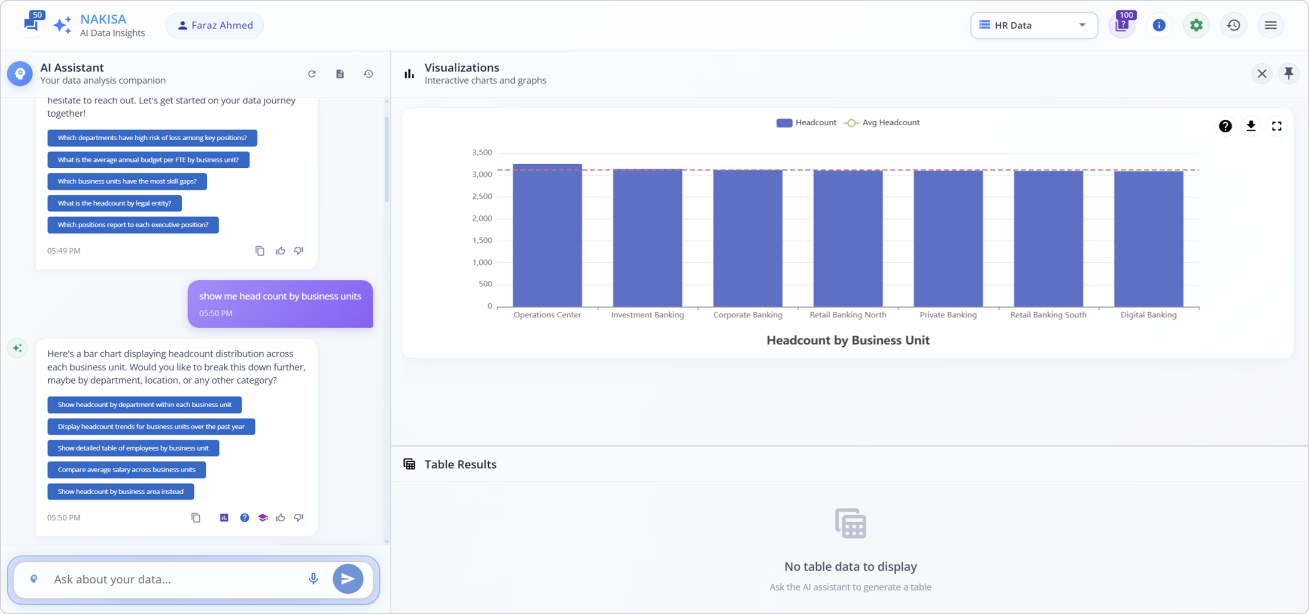Image resolution: width=1309 pixels, height=614 pixels.
Task: Open the HR Data dropdown
Action: 1034,25
